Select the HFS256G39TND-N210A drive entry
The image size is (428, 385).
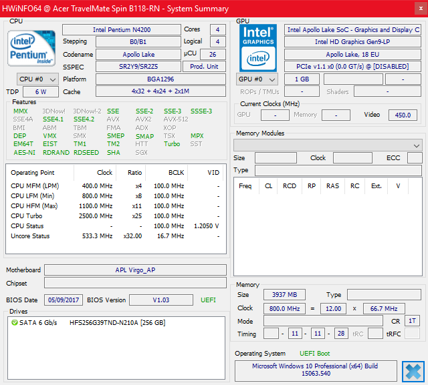pyautogui.click(x=117, y=323)
